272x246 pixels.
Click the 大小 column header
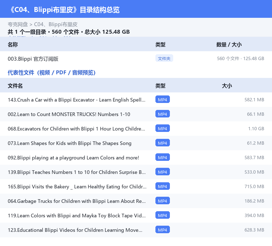227,86
